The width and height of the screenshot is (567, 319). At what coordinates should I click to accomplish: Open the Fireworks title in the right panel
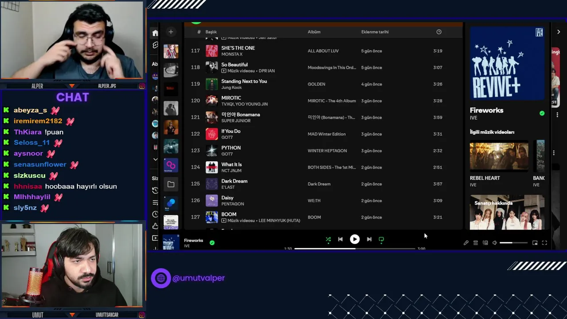point(486,110)
